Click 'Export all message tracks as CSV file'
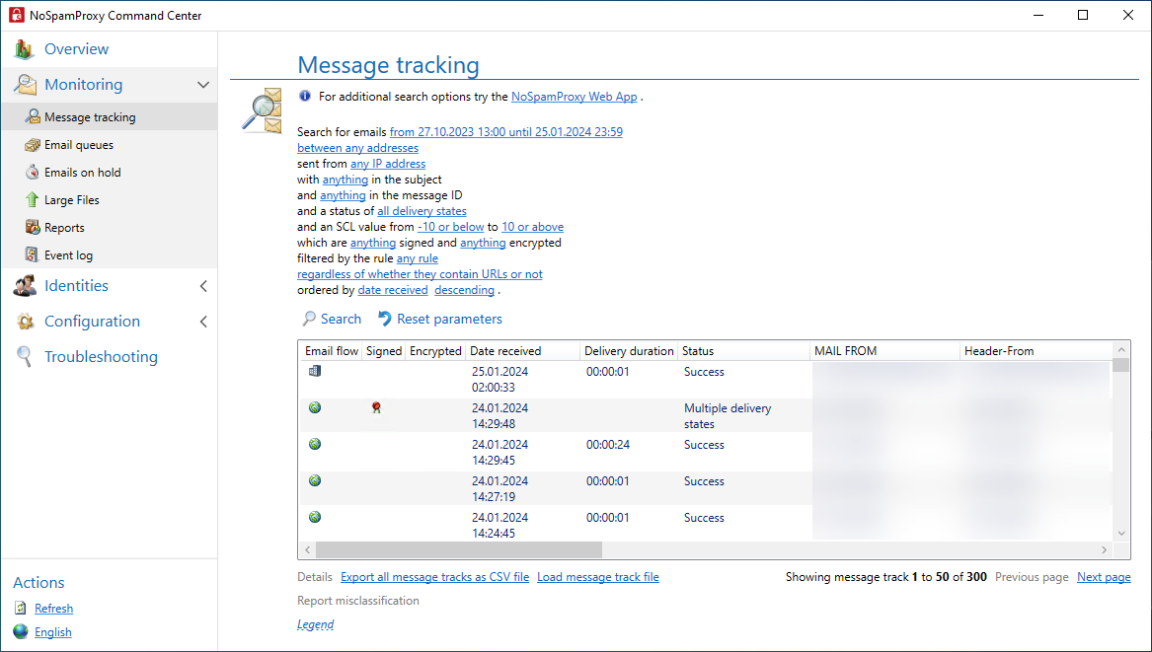1152x652 pixels. [435, 577]
